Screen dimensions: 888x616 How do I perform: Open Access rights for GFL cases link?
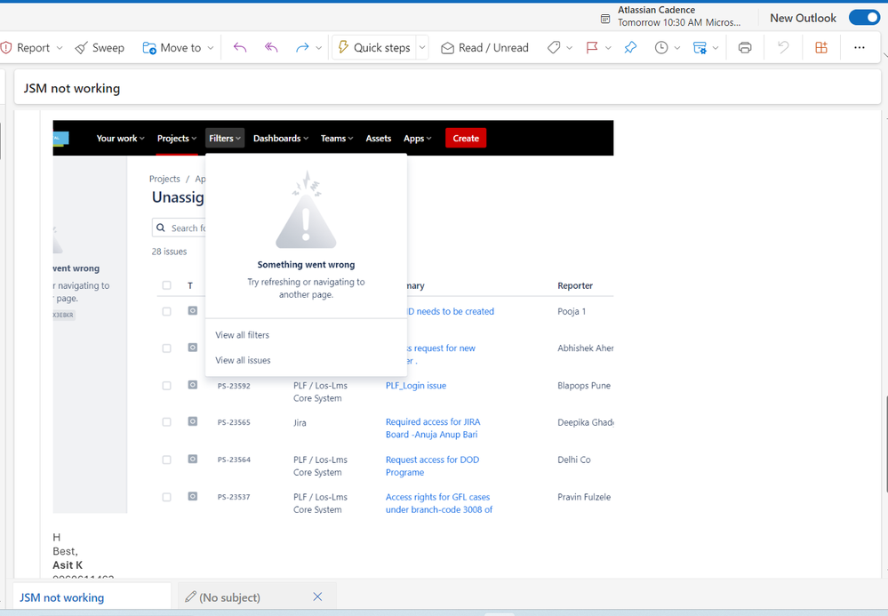click(x=439, y=503)
